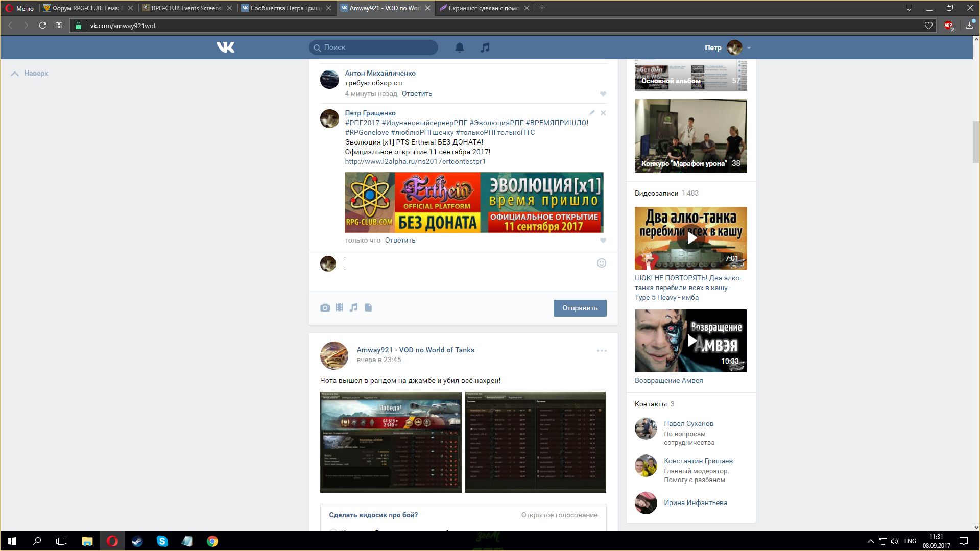Open browser downloads icon
The image size is (980, 551).
[970, 25]
